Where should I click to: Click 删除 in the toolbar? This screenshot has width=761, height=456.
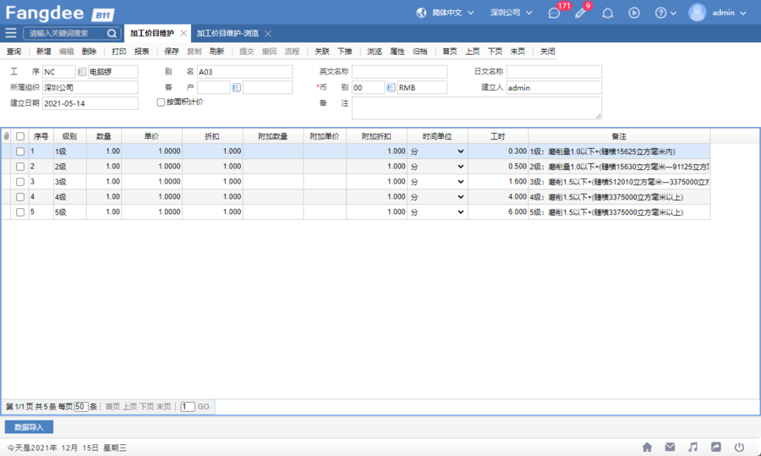click(89, 52)
